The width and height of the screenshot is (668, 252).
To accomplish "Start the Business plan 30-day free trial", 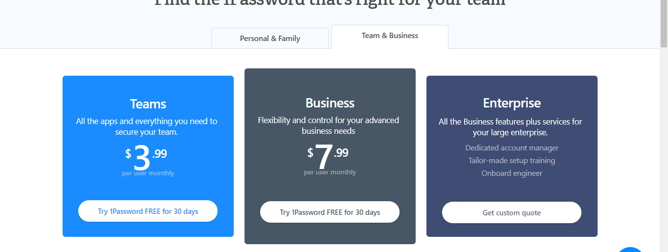I will pyautogui.click(x=330, y=212).
